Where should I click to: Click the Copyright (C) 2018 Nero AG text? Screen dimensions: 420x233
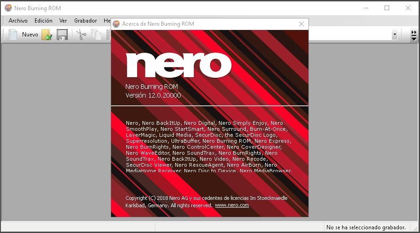tap(157, 198)
